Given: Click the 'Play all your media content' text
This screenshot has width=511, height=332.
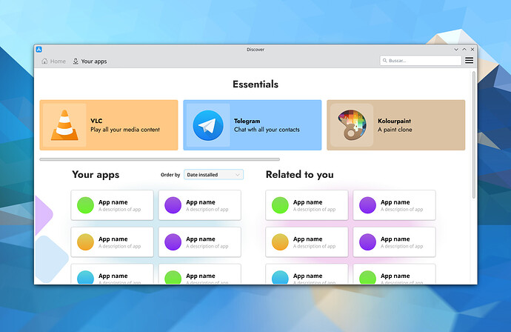Looking at the screenshot, I should 125,130.
